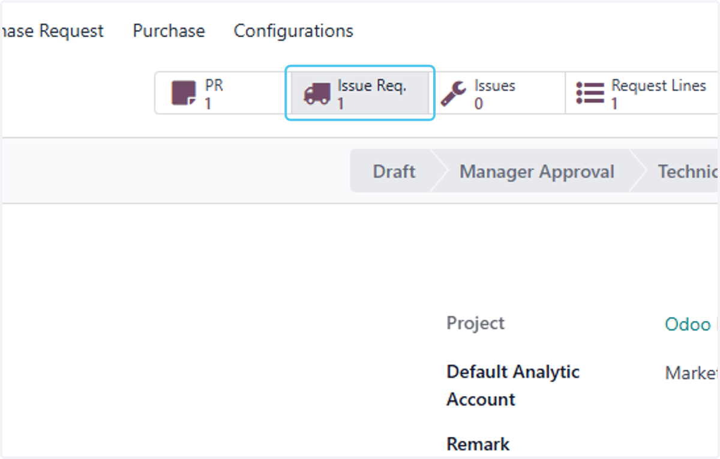Click the Remark field label

(x=478, y=444)
